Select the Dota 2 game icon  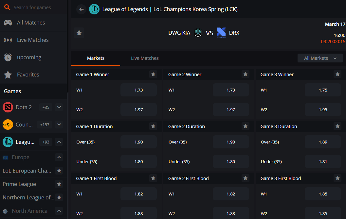[x=8, y=107]
